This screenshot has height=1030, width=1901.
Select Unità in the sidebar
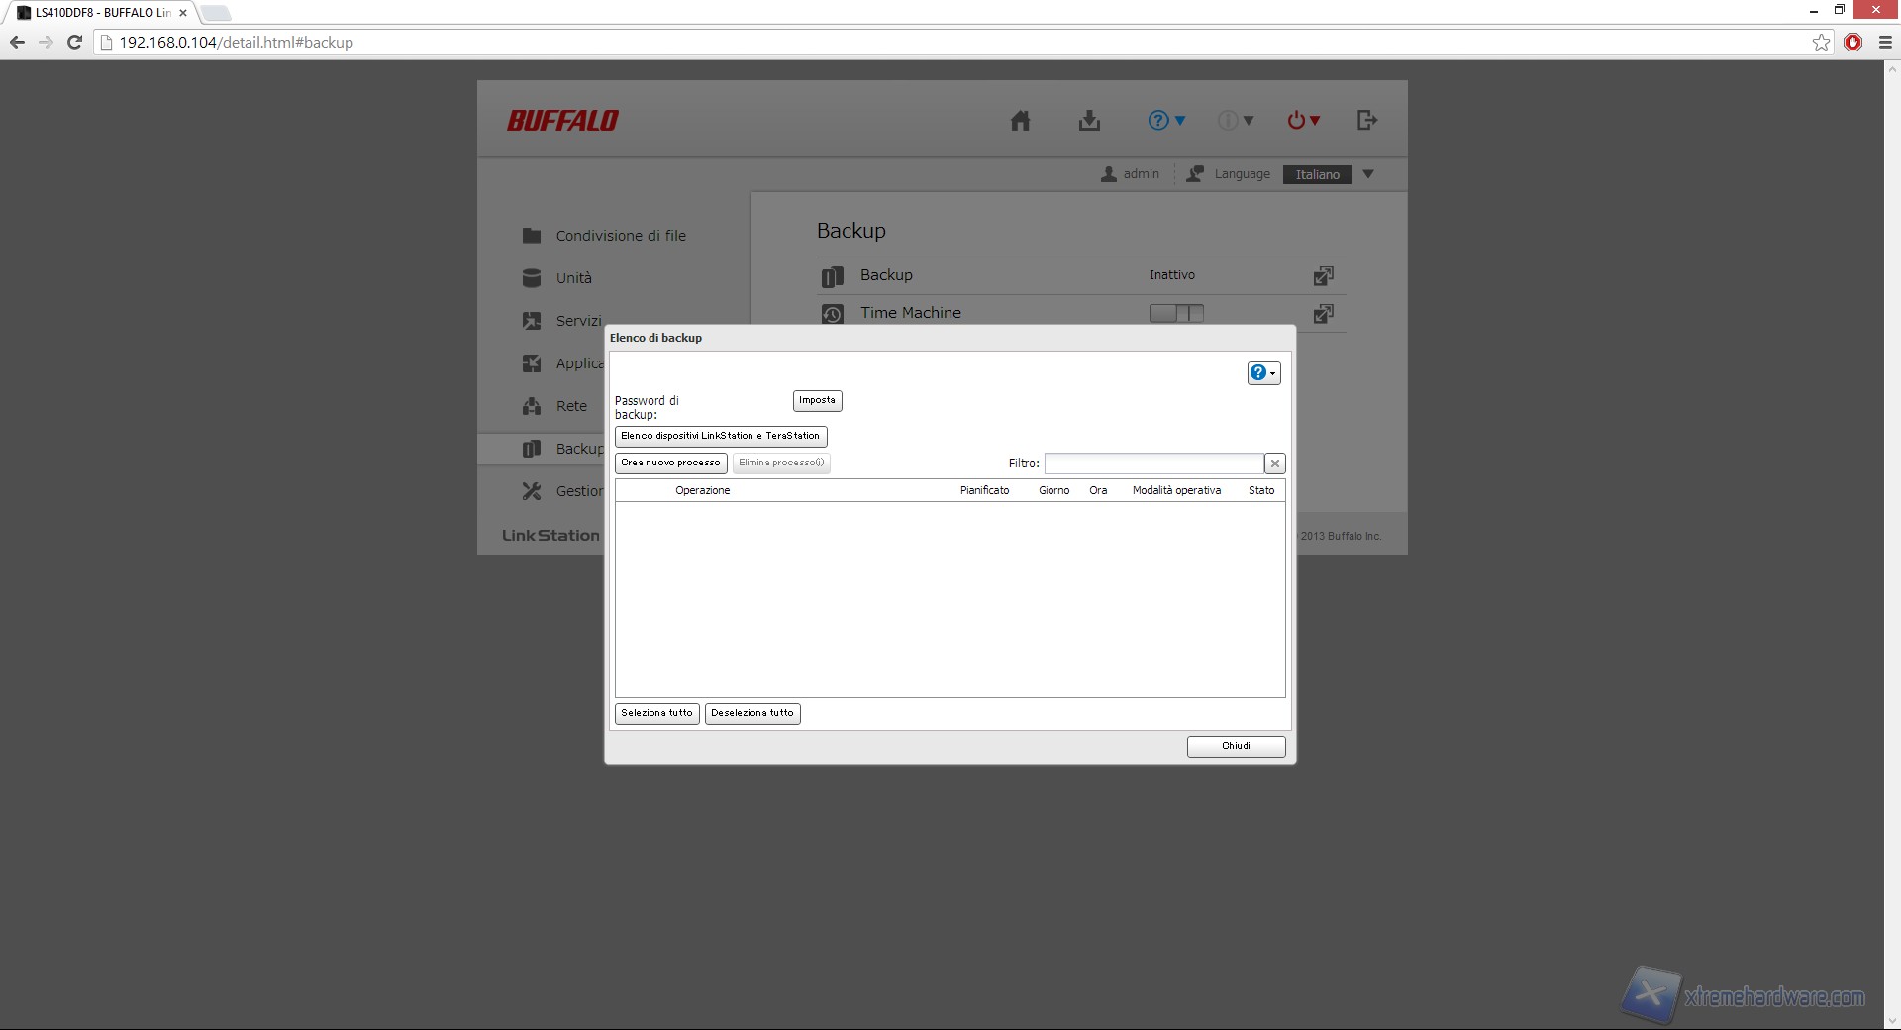point(573,278)
